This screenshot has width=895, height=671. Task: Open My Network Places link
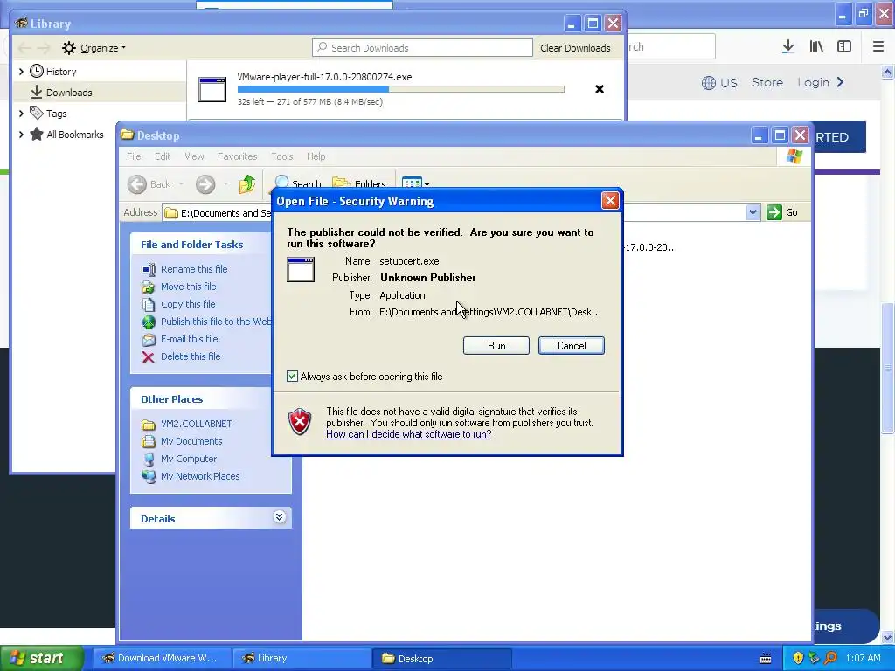pyautogui.click(x=200, y=476)
